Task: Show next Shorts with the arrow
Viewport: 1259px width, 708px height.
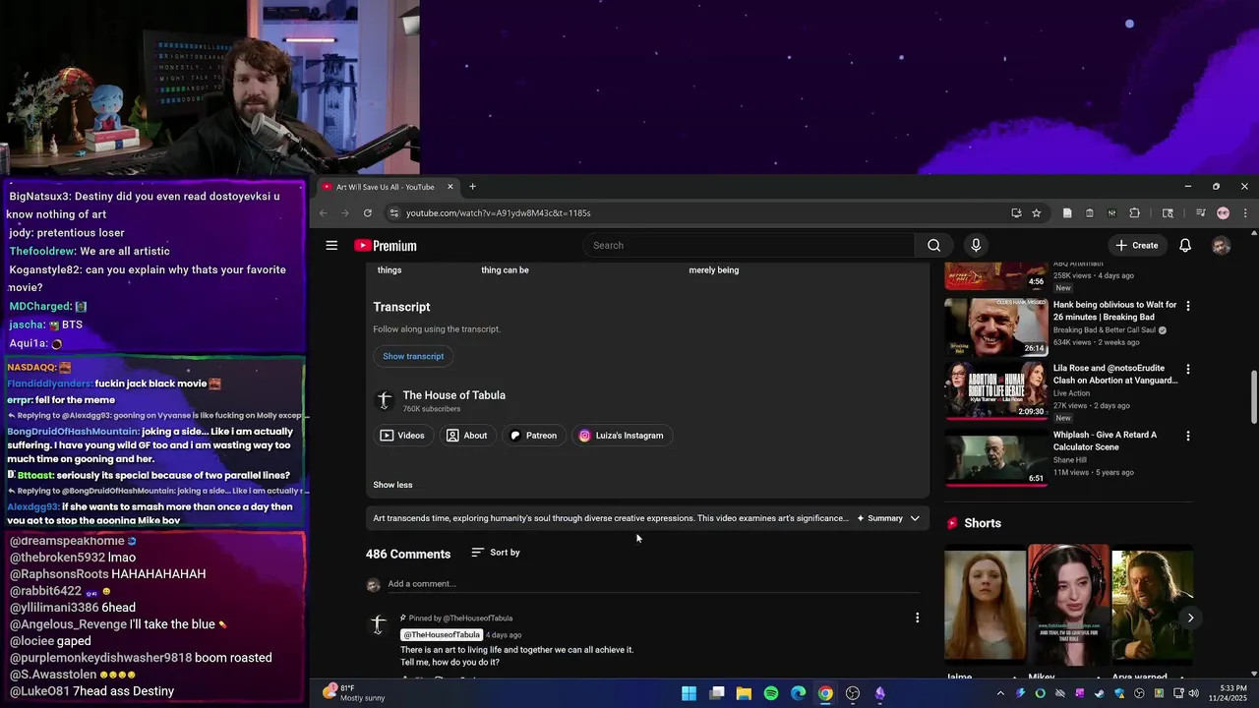Action: pos(1190,619)
